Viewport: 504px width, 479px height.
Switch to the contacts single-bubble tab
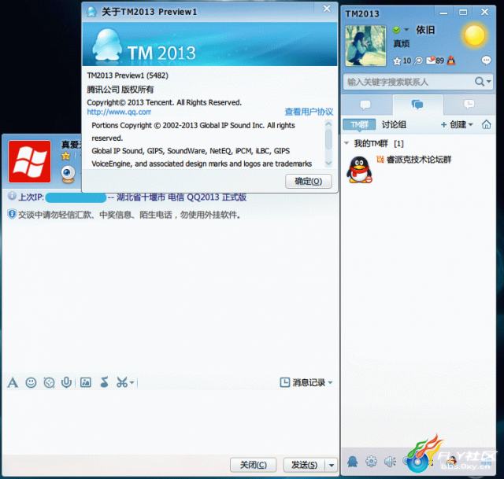[365, 105]
